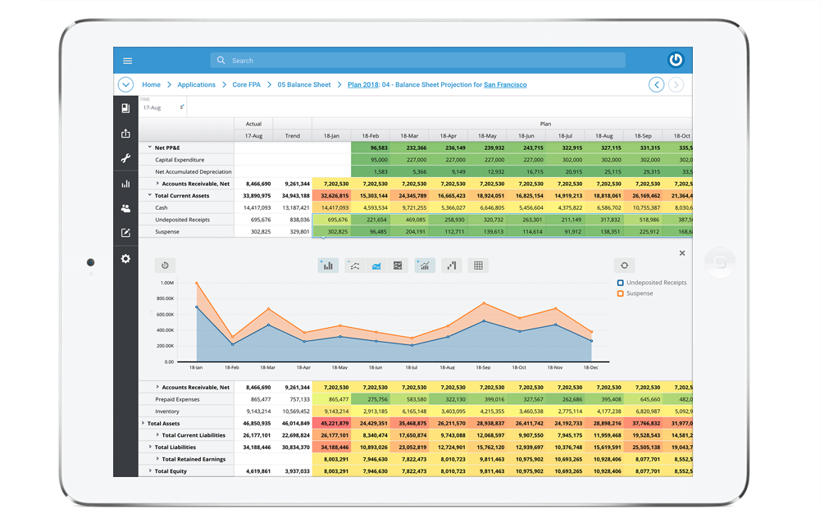
Task: Switch chart to grid table view
Action: (x=478, y=266)
